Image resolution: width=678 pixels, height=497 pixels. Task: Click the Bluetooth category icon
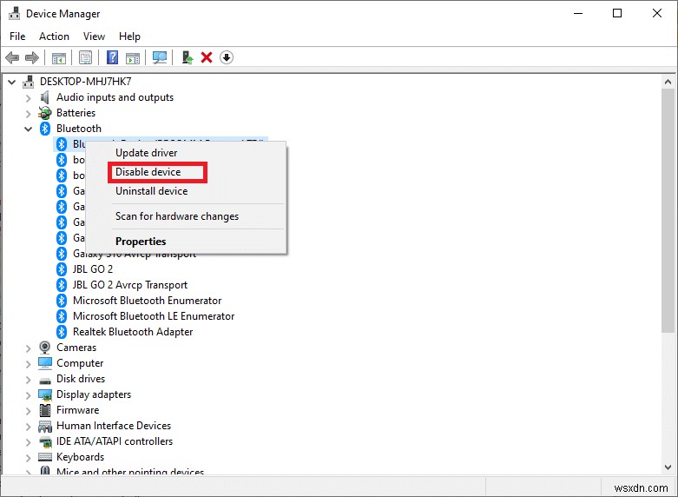point(45,129)
